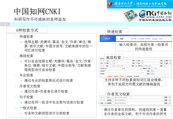Click minus icon in second author-publication search row
The height and width of the screenshot is (119, 173).
pos(101,100)
